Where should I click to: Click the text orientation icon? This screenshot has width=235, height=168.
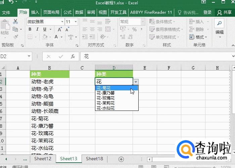point(103,37)
